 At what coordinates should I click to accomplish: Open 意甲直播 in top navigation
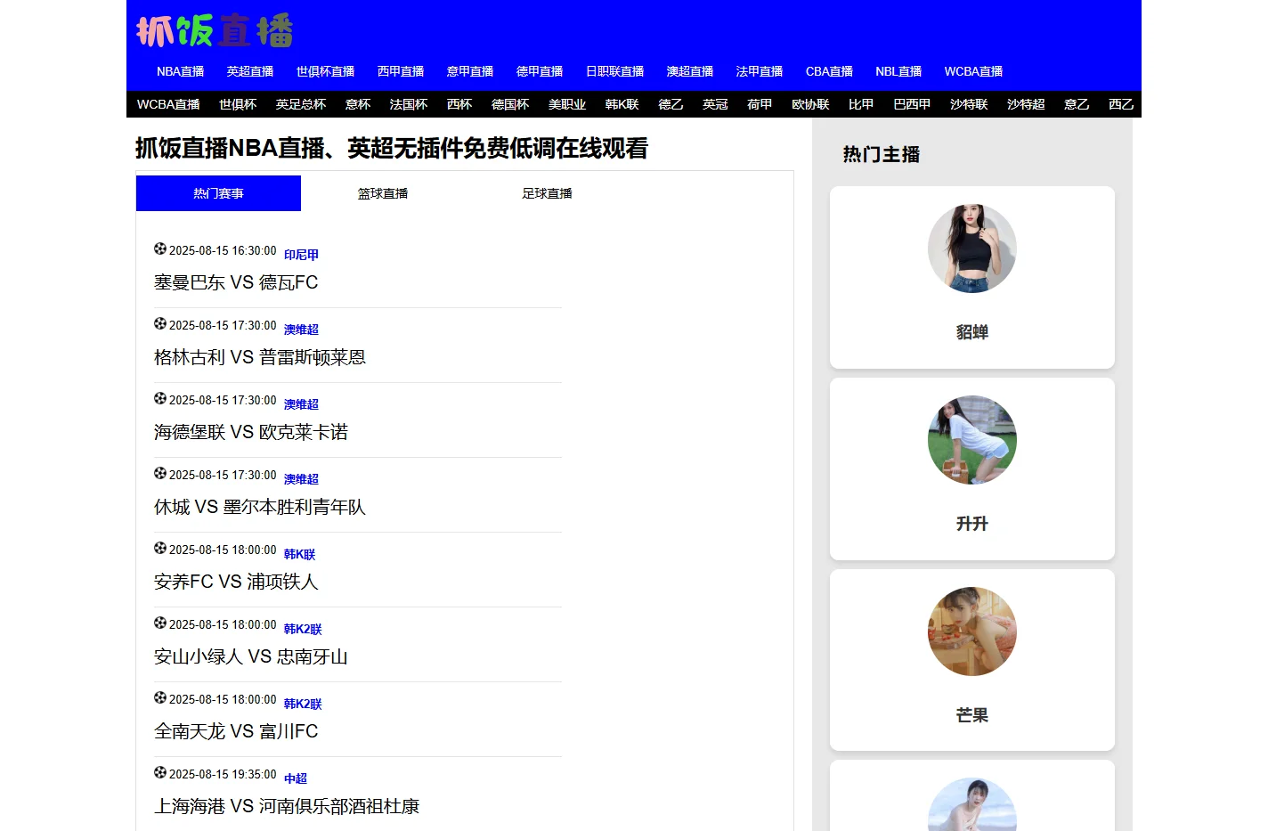click(470, 71)
